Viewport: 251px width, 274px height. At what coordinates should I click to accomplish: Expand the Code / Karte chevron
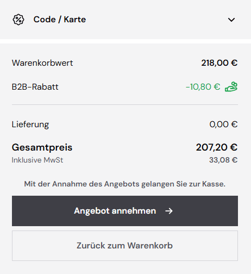click(x=231, y=20)
